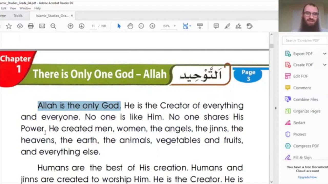Open the Edit menu
This screenshot has width=328, height=184.
pyautogui.click(x=4, y=8)
